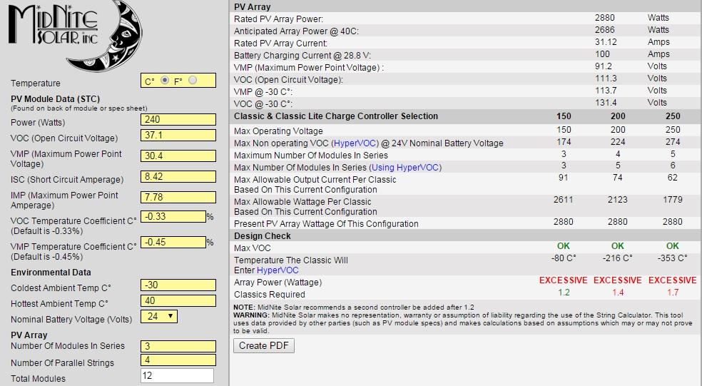
Task: Click the Rated PV Array Power value 2880
Action: (x=604, y=18)
